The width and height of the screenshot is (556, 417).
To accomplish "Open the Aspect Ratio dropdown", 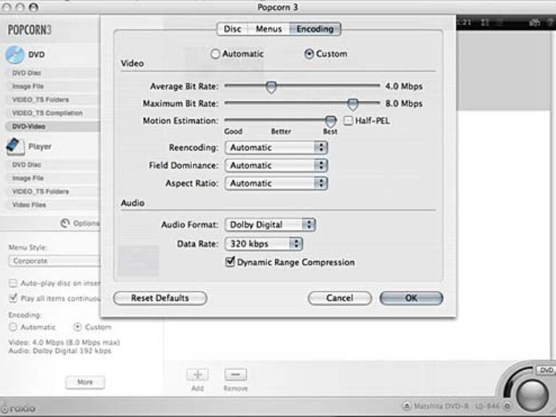I will 277,183.
